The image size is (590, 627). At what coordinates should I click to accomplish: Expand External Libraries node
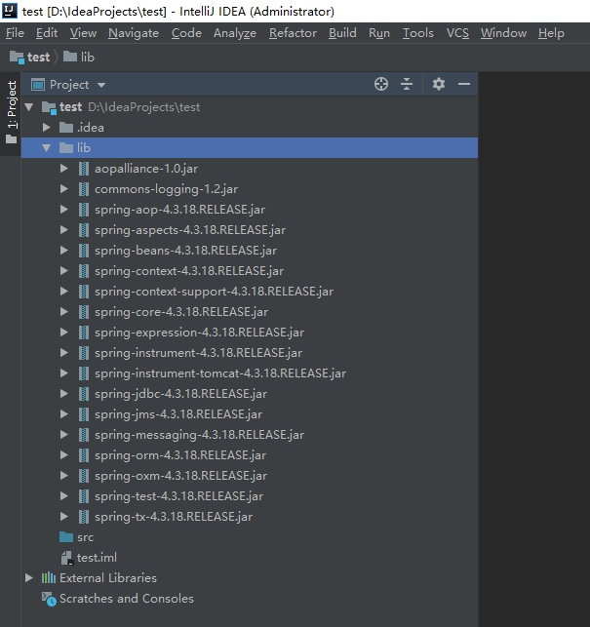29,578
